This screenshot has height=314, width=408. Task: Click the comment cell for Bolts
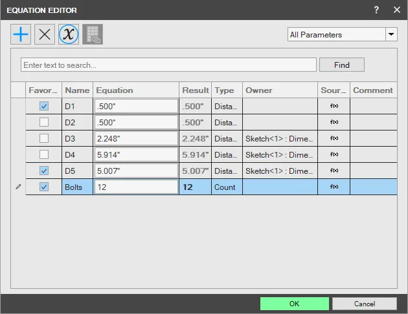[x=374, y=187]
